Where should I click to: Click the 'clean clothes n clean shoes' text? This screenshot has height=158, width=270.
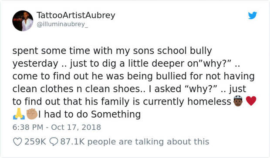pyautogui.click(x=77, y=89)
